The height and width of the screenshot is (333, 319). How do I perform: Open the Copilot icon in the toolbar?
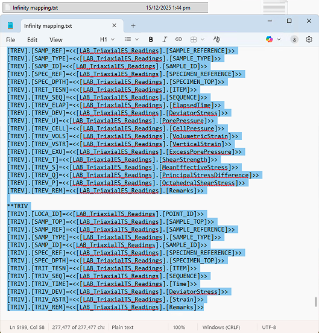(x=269, y=39)
